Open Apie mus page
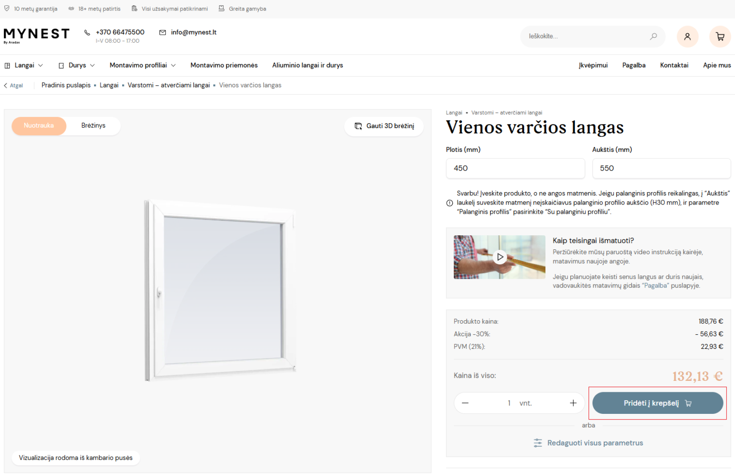The height and width of the screenshot is (475, 735). coord(717,65)
